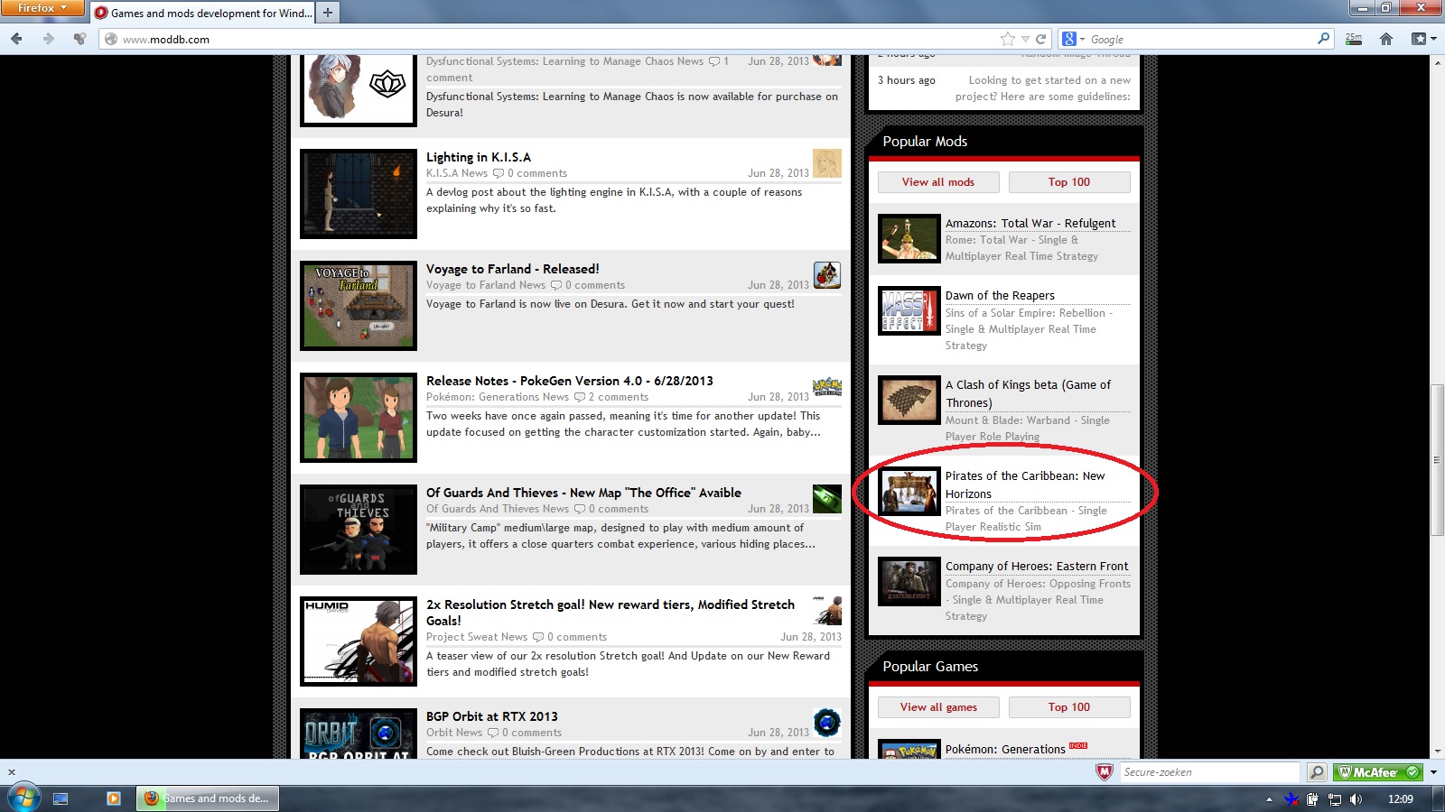Click the PokeGen characters thumbnail

click(x=359, y=418)
